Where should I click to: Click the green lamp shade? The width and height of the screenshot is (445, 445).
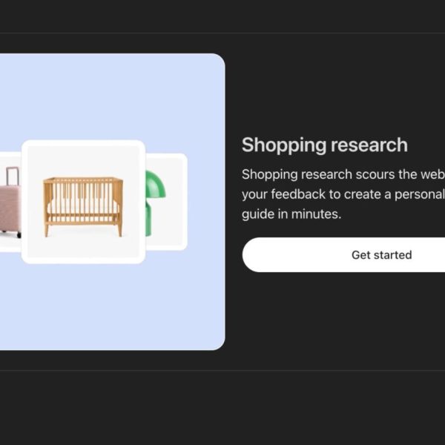pyautogui.click(x=156, y=185)
